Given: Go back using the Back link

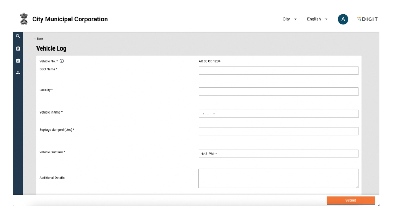Looking at the screenshot, I should tap(39, 39).
